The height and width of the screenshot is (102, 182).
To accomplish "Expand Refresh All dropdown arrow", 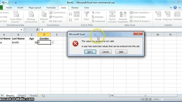I will pos(45,22).
